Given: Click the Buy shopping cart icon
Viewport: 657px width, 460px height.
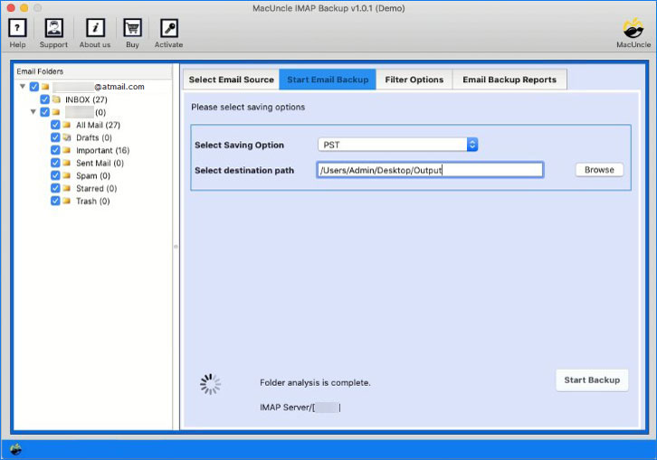Looking at the screenshot, I should point(132,28).
